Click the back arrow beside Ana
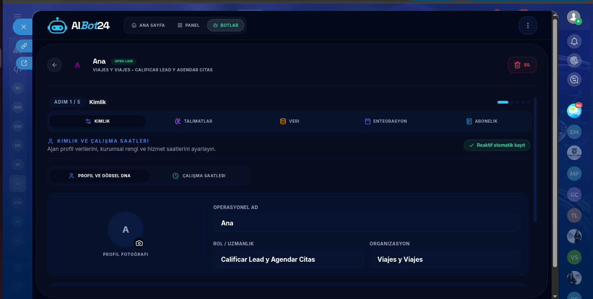 55,65
